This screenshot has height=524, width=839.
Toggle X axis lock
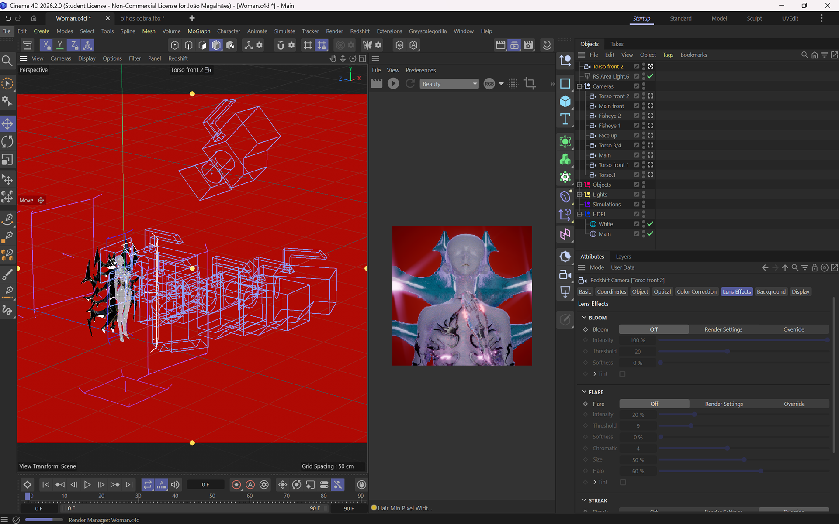click(x=46, y=45)
